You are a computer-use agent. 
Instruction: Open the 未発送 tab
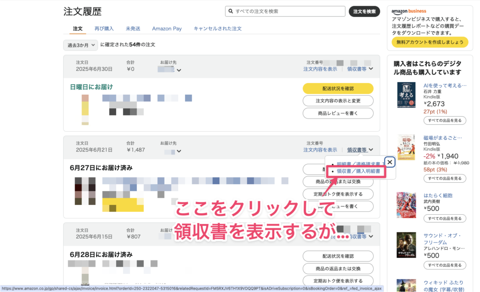pos(133,29)
